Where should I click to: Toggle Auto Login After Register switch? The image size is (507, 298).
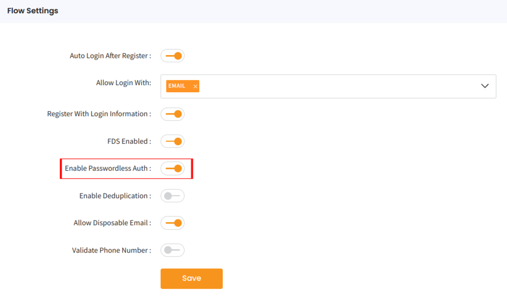pos(172,56)
